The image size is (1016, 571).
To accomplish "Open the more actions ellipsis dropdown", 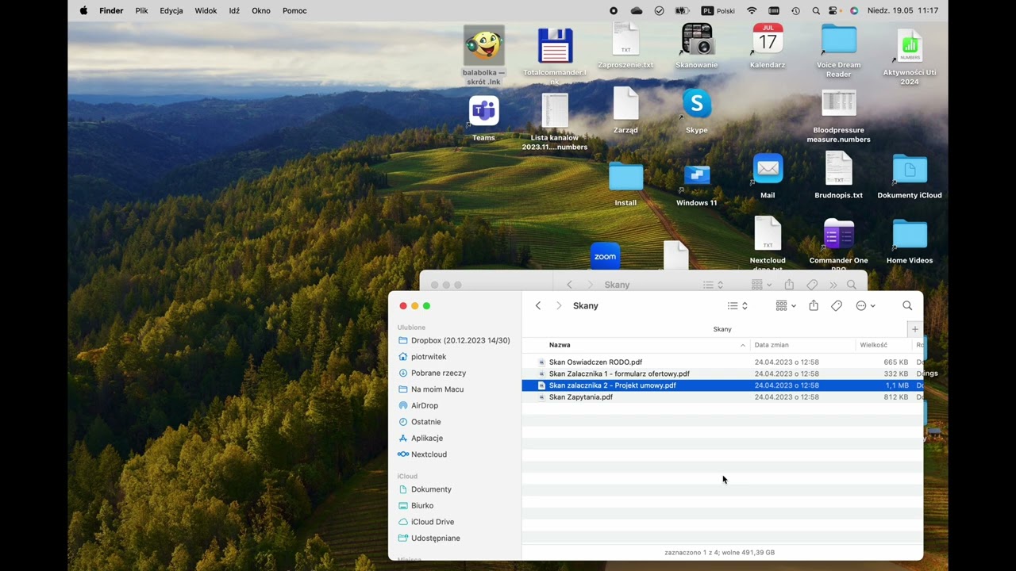I will tap(865, 305).
